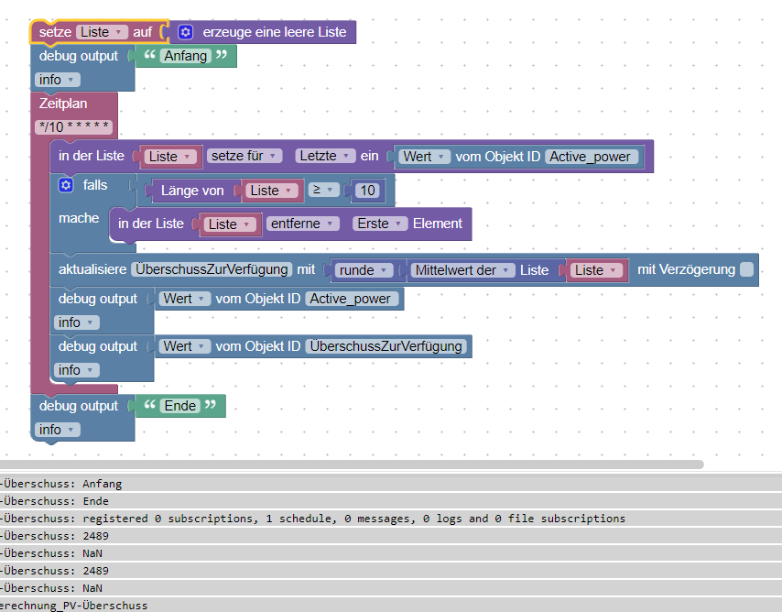
Task: Open 'entferne' action dropdown
Action: pyautogui.click(x=303, y=224)
